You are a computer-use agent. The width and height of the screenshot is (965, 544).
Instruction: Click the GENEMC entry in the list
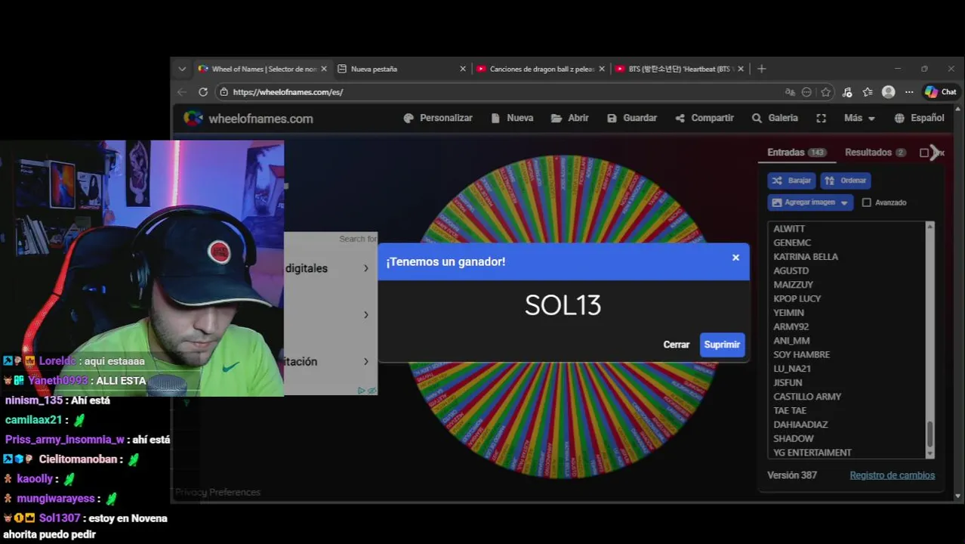792,243
